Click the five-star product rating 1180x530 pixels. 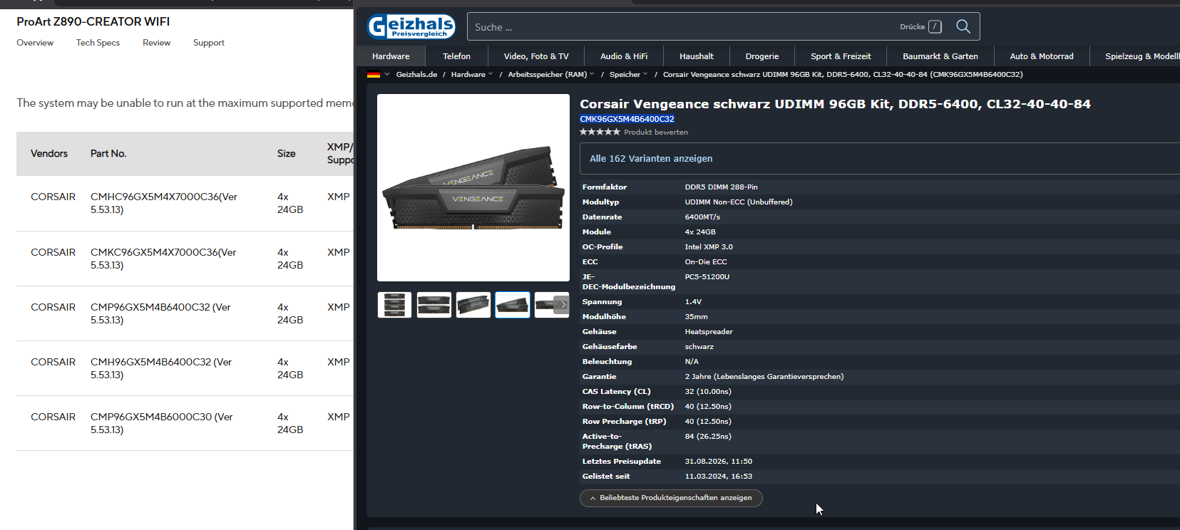[600, 132]
